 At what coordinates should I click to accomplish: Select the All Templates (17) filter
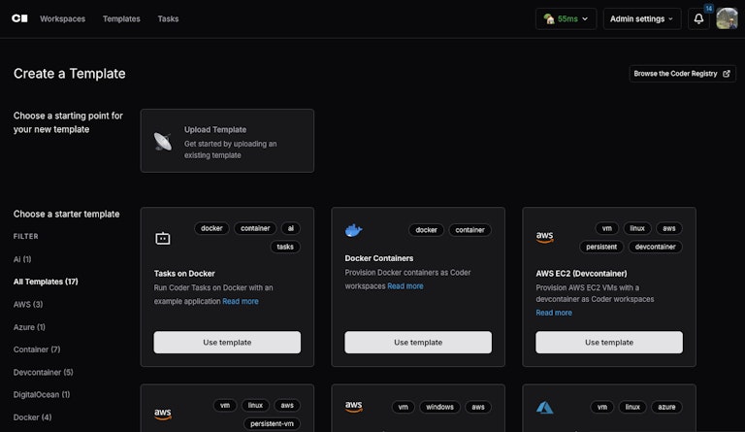coord(46,282)
